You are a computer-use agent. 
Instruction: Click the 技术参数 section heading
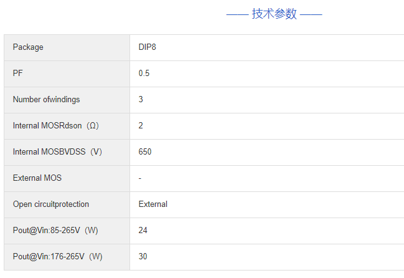coord(275,14)
